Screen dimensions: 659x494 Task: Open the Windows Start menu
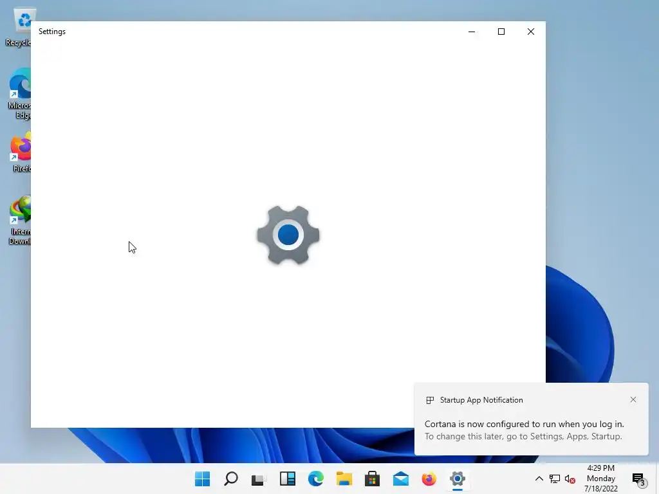tap(203, 479)
